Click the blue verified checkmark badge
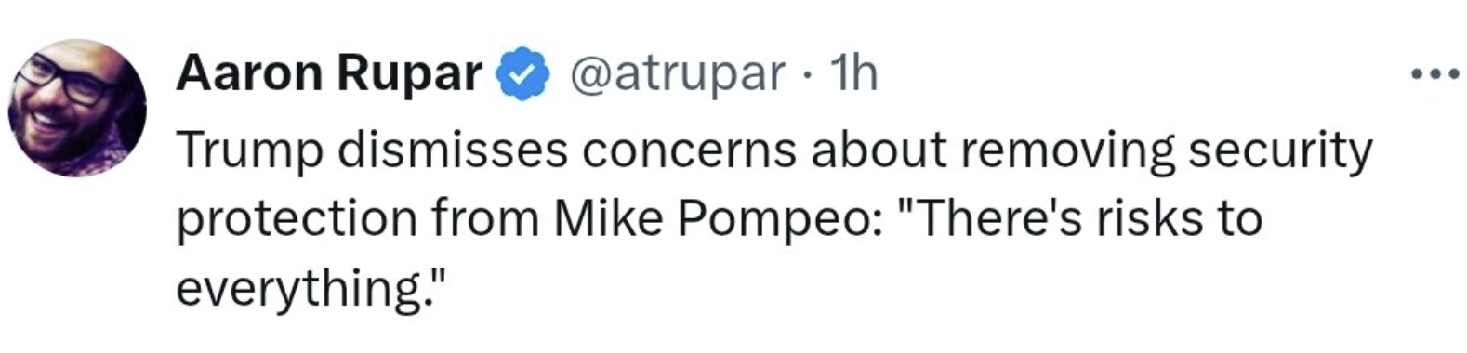Screen dimensions: 1467x353 tap(525, 73)
